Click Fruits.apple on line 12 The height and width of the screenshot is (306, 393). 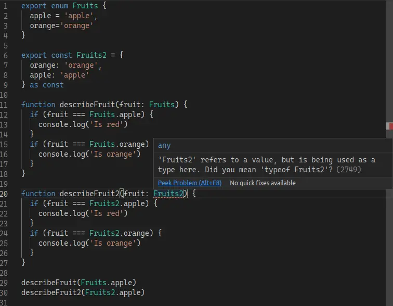(117, 114)
